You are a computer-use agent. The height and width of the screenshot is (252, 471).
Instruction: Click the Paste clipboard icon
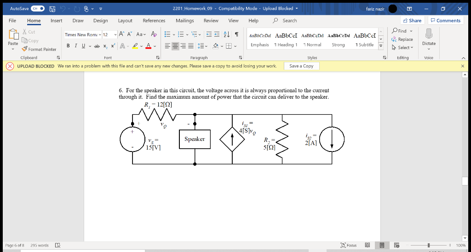coord(13,34)
